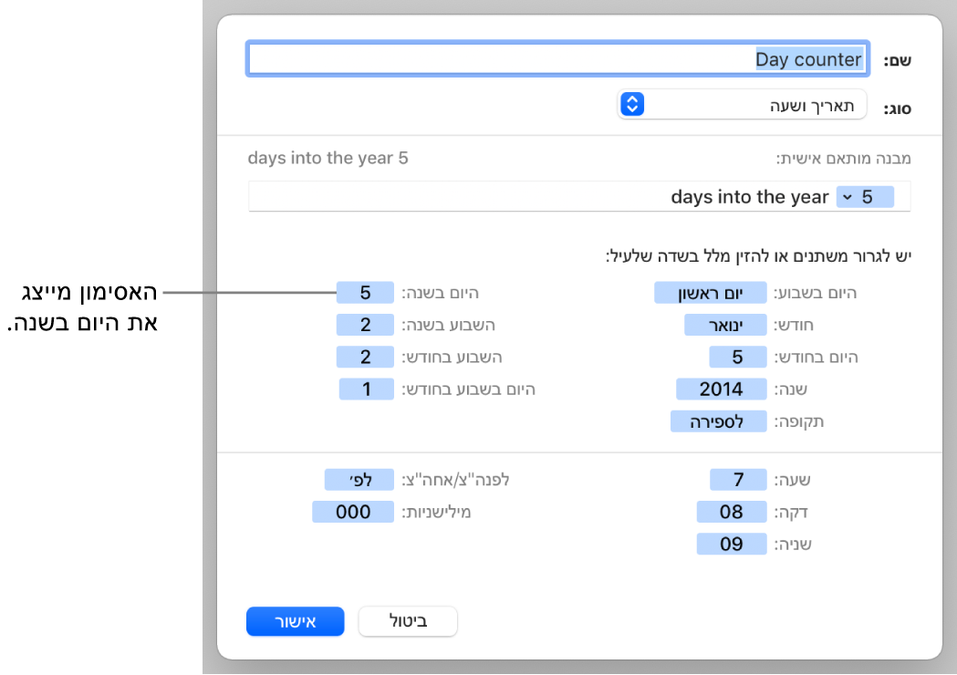Select the second token 09
Image resolution: width=957 pixels, height=675 pixels.
(x=732, y=545)
